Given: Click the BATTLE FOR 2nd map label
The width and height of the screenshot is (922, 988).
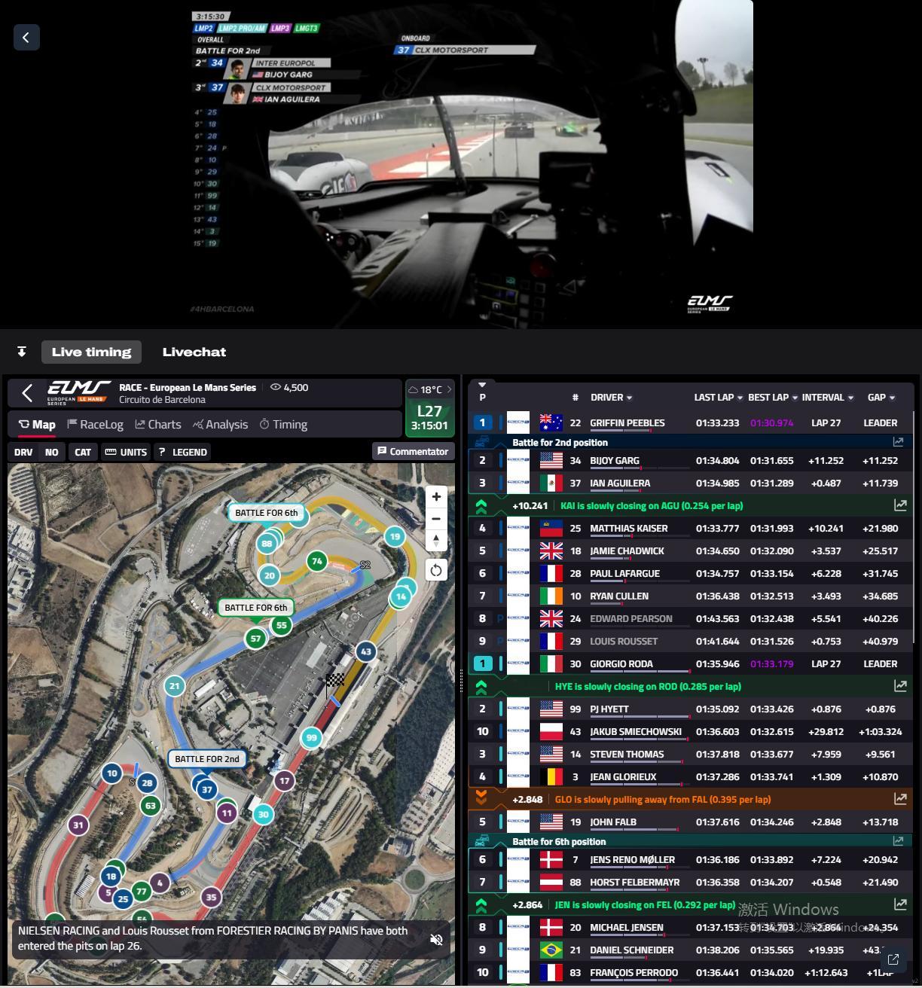Looking at the screenshot, I should tap(207, 759).
